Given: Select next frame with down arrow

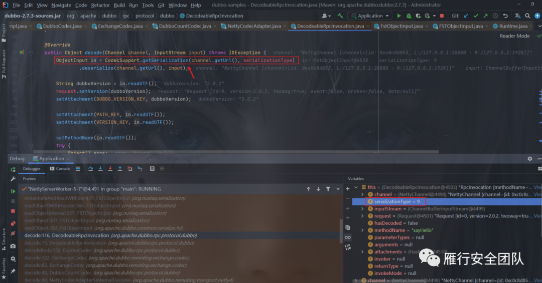Looking at the screenshot, I should 318,189.
